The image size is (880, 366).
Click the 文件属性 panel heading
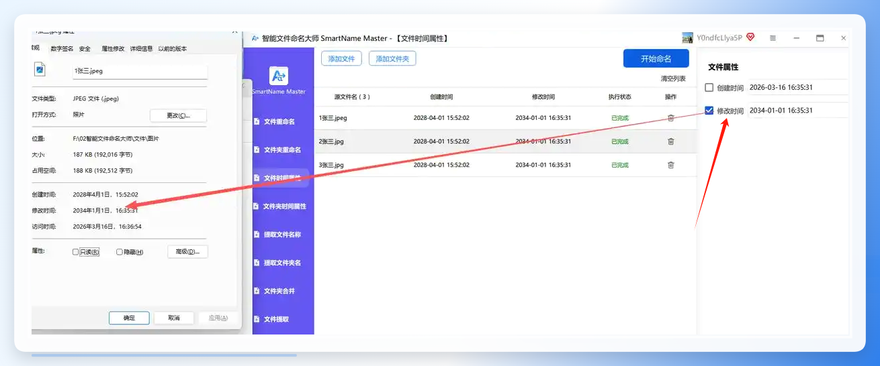click(723, 67)
